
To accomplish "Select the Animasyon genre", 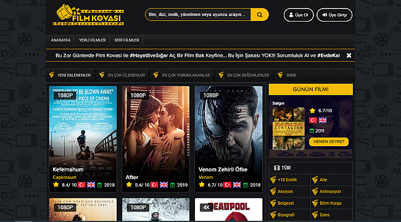I will coord(331,191).
